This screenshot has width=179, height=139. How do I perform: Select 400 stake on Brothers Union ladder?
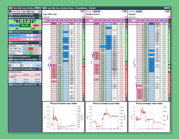[x=118, y=21]
